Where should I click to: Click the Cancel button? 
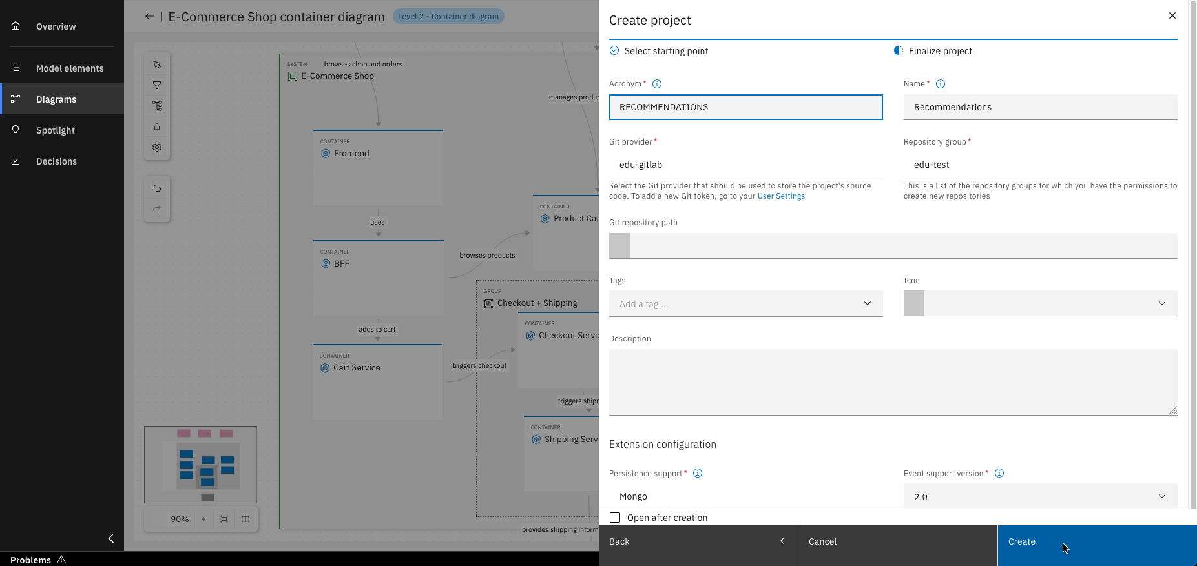tap(898, 545)
